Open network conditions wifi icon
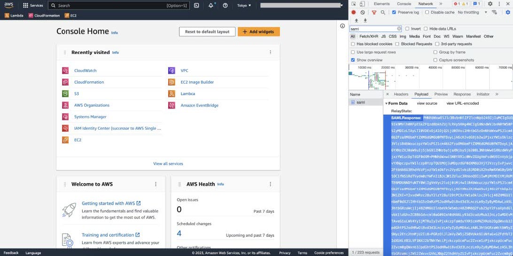The height and width of the screenshot is (256, 513). [494, 12]
